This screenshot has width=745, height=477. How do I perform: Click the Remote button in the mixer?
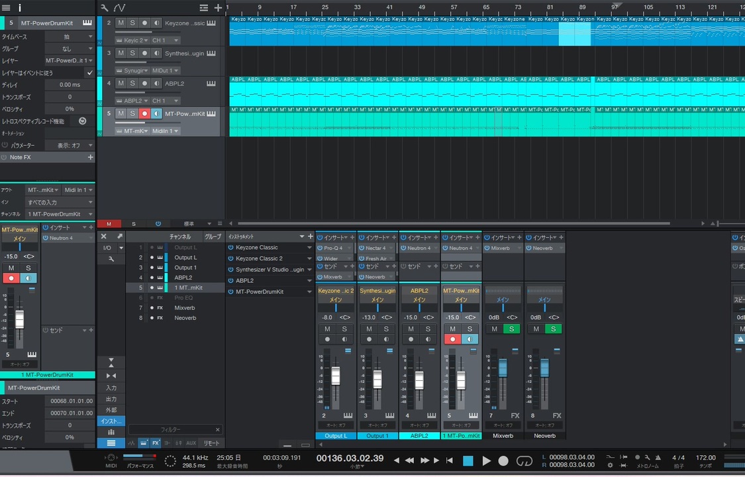[211, 443]
